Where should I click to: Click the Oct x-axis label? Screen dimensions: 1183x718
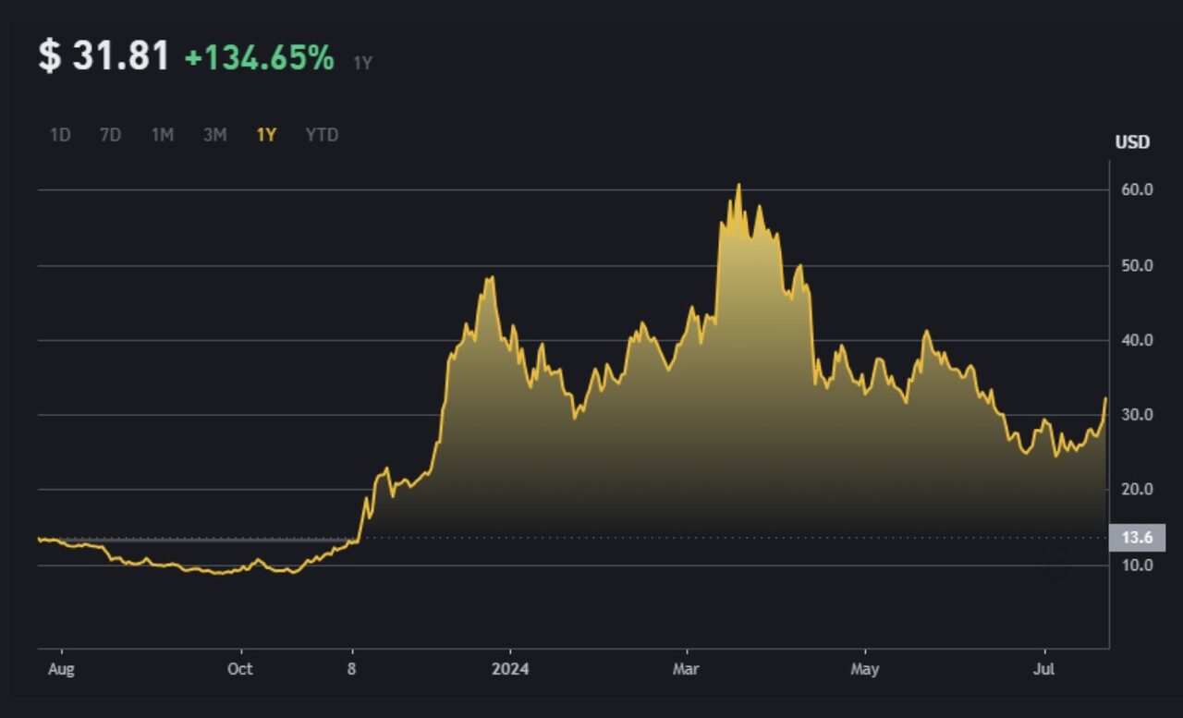click(x=240, y=669)
